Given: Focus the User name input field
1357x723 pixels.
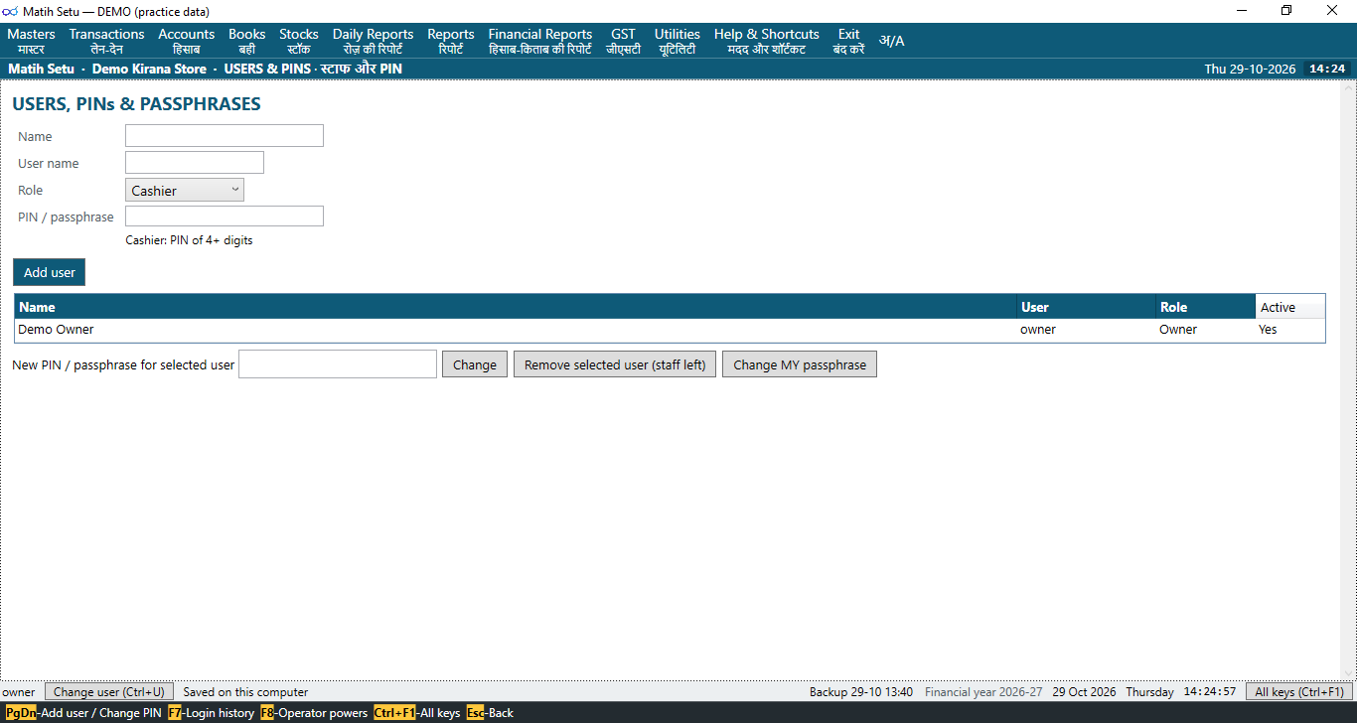Looking at the screenshot, I should pyautogui.click(x=195, y=163).
